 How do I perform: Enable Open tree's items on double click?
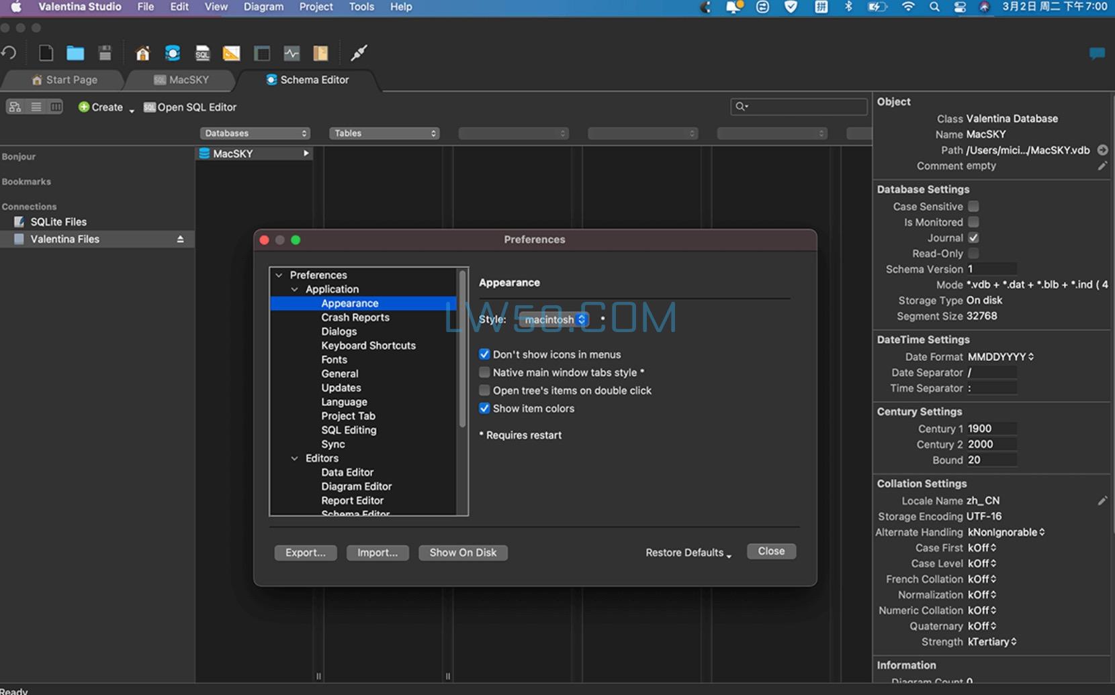point(484,390)
